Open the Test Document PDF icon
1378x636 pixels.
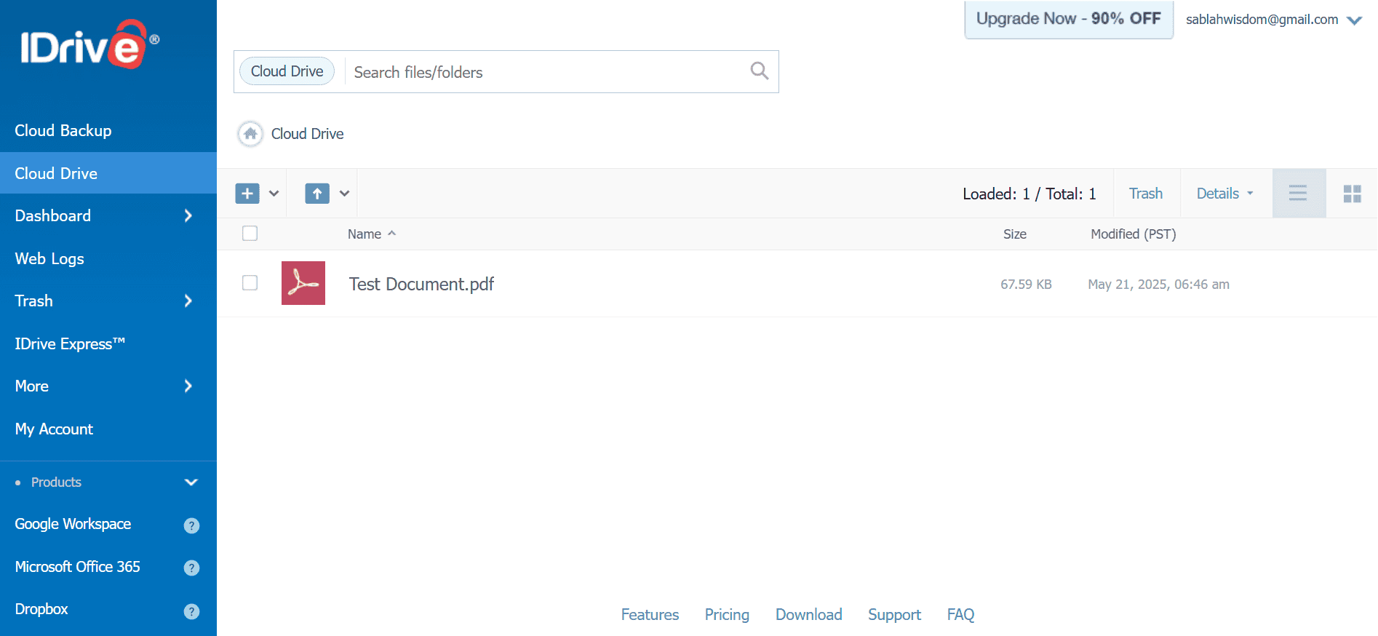303,283
